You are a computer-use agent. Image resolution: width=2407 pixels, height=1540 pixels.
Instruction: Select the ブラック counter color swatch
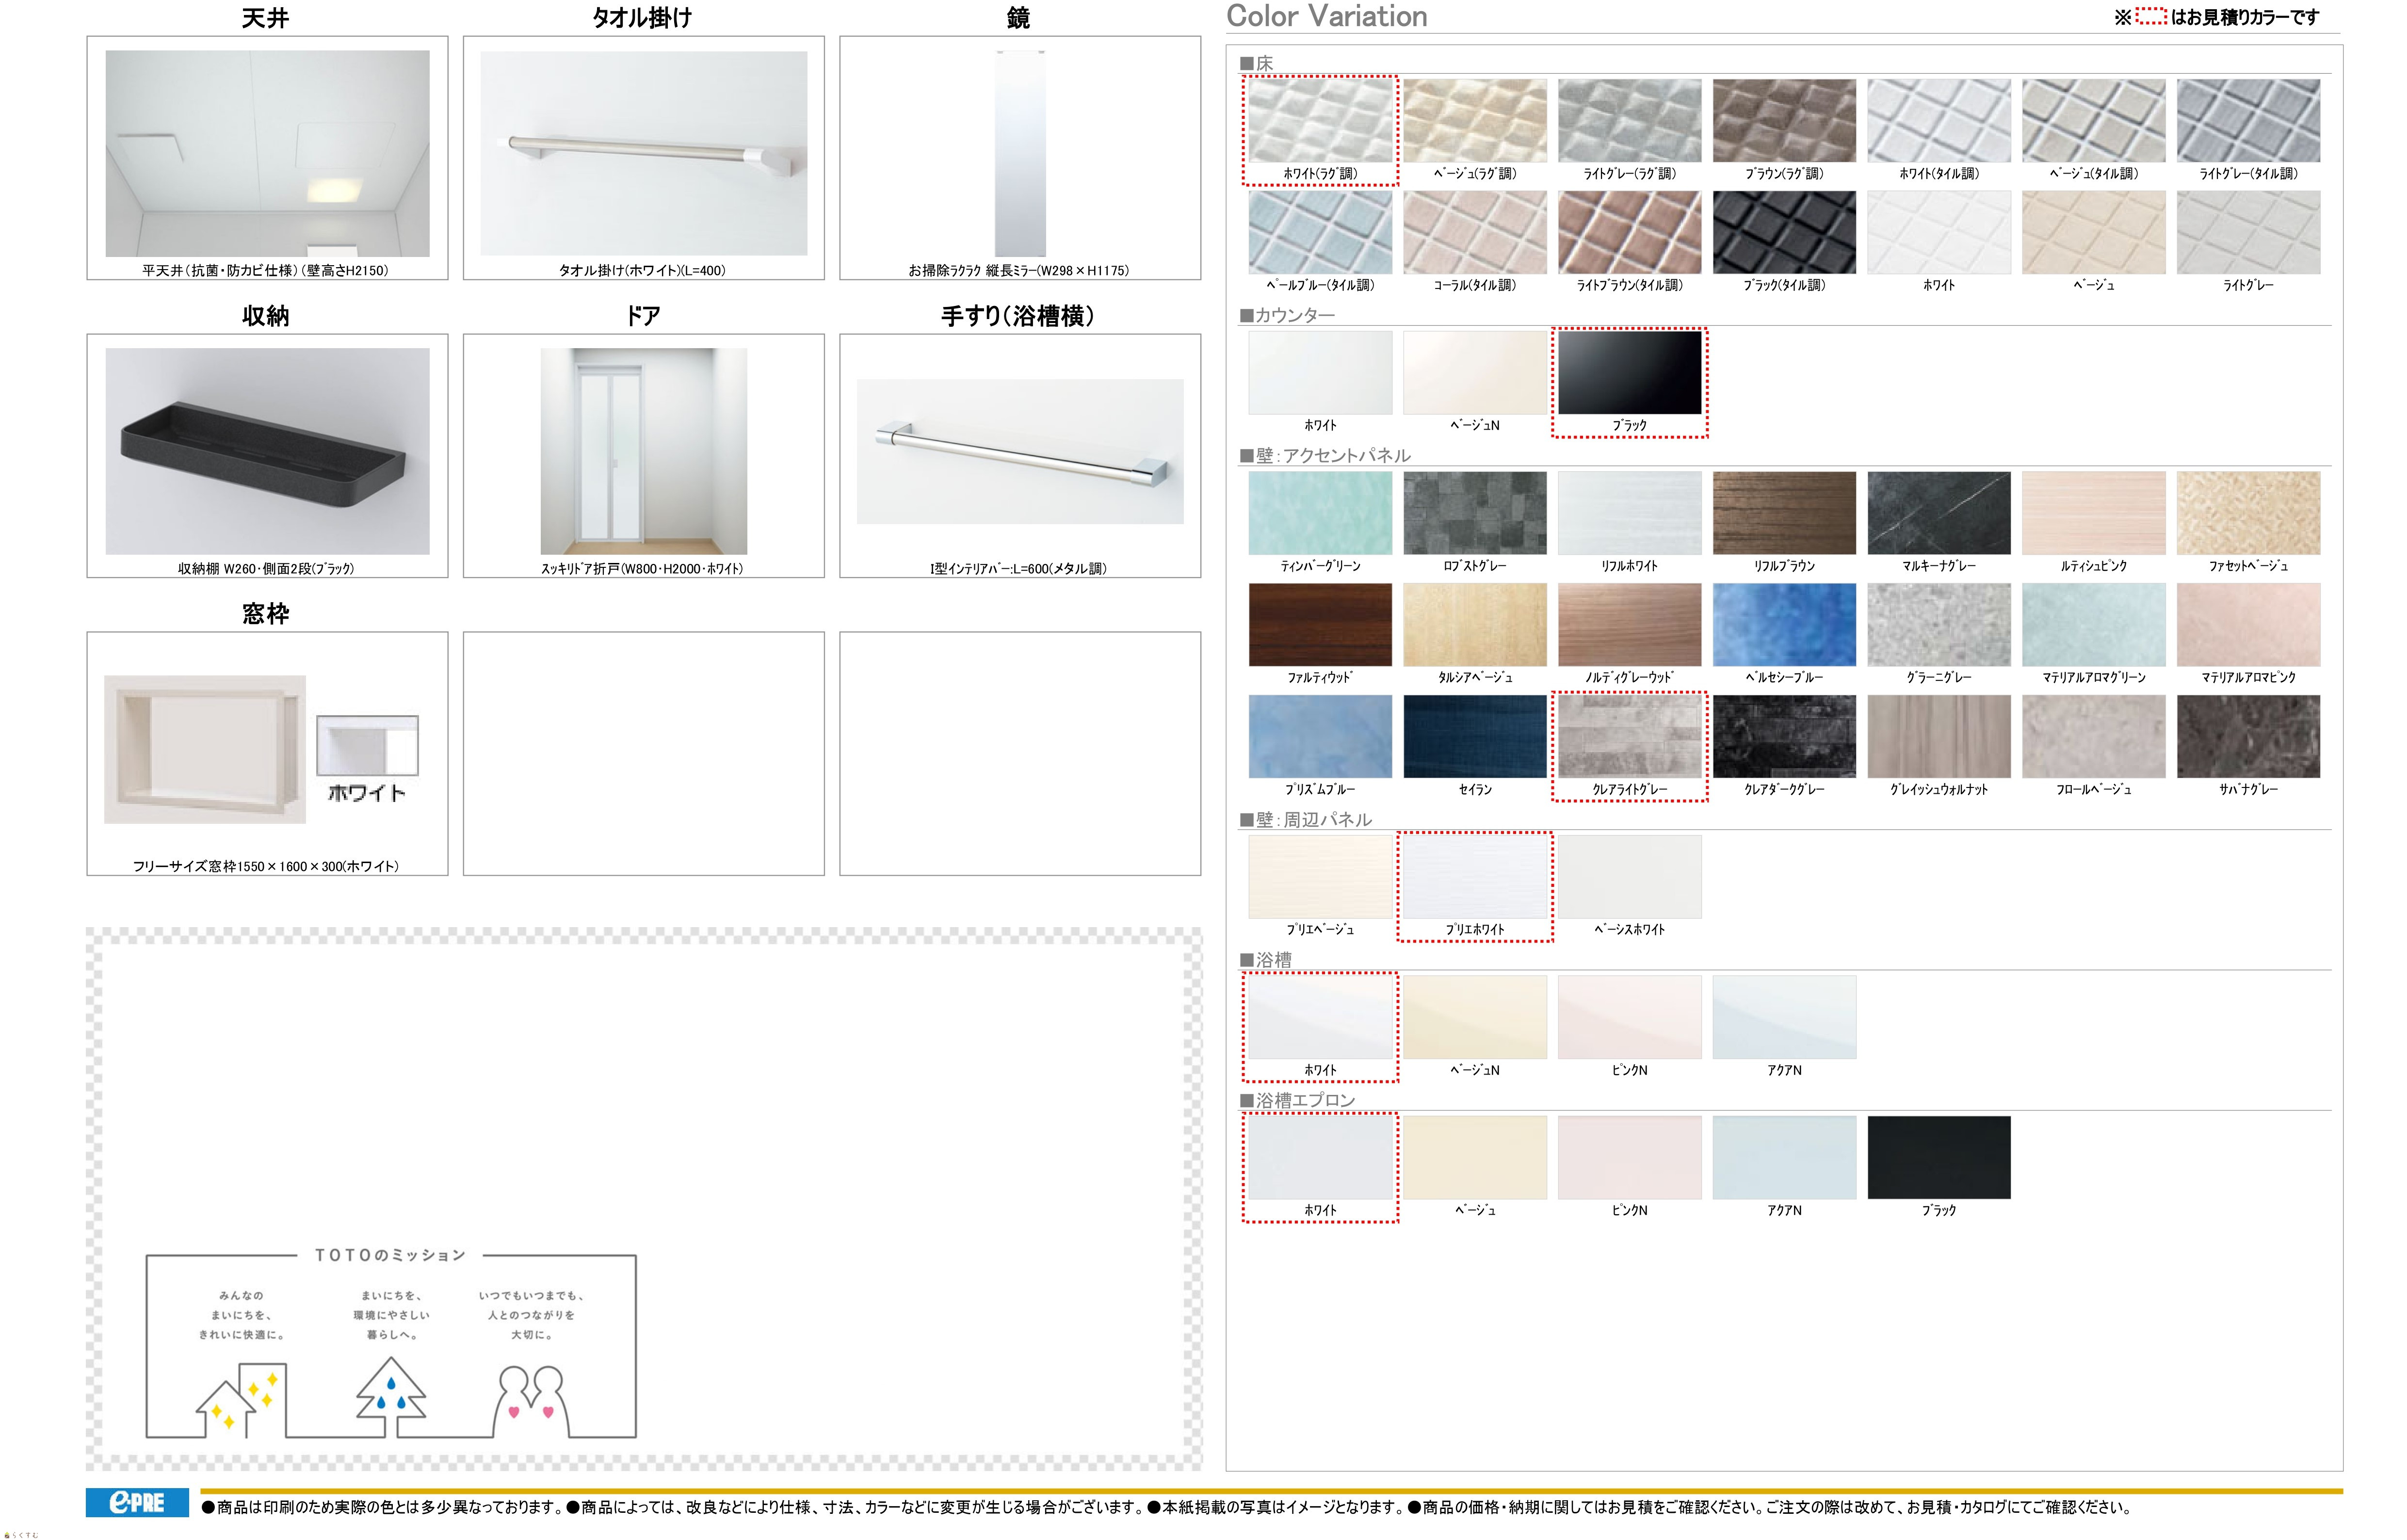(1629, 372)
